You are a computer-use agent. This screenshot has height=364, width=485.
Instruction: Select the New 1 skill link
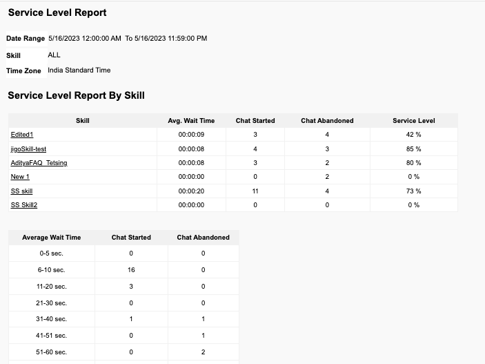click(x=20, y=177)
